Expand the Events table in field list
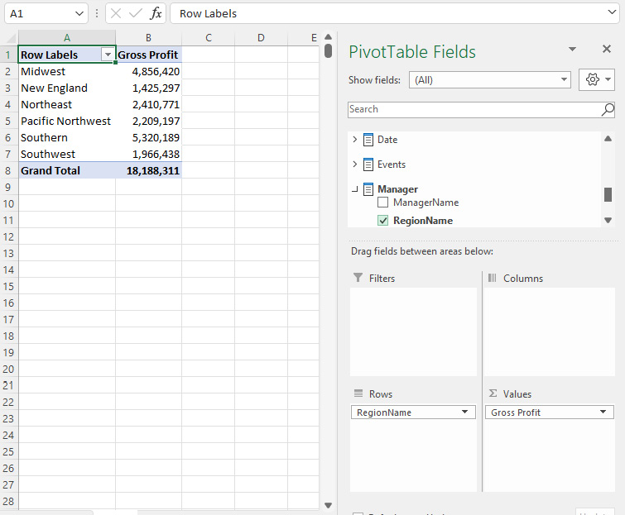 click(x=355, y=165)
